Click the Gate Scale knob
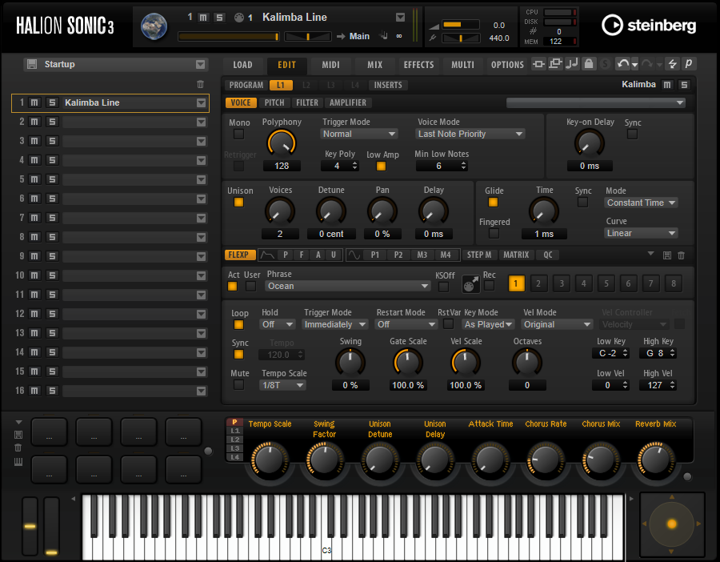The height and width of the screenshot is (562, 720). pos(407,362)
